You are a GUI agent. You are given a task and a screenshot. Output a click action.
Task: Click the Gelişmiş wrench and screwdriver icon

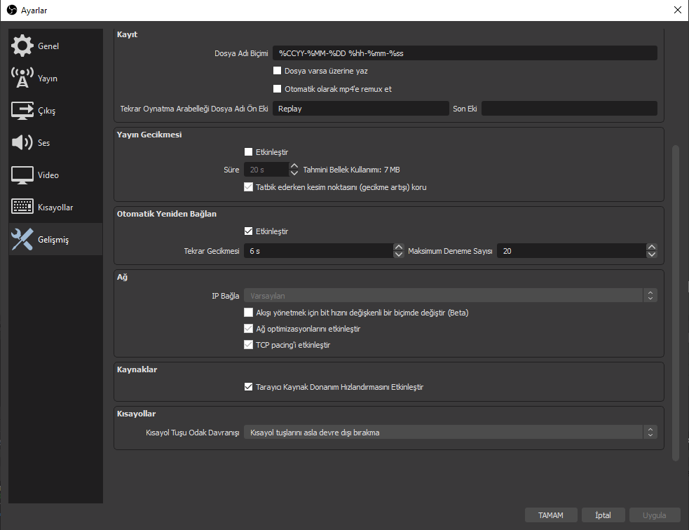pos(22,240)
